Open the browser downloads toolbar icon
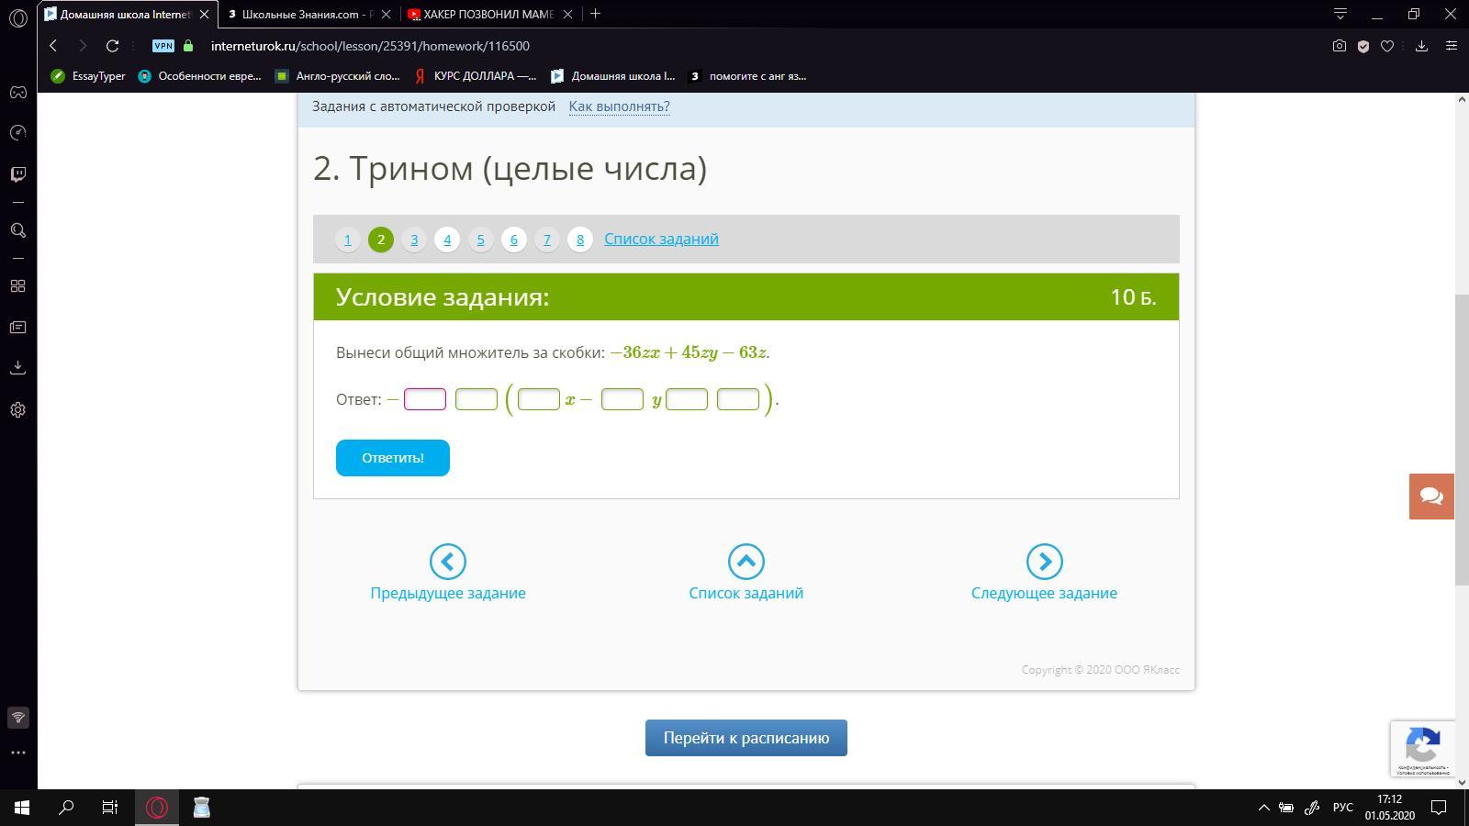Image resolution: width=1469 pixels, height=826 pixels. (1421, 46)
